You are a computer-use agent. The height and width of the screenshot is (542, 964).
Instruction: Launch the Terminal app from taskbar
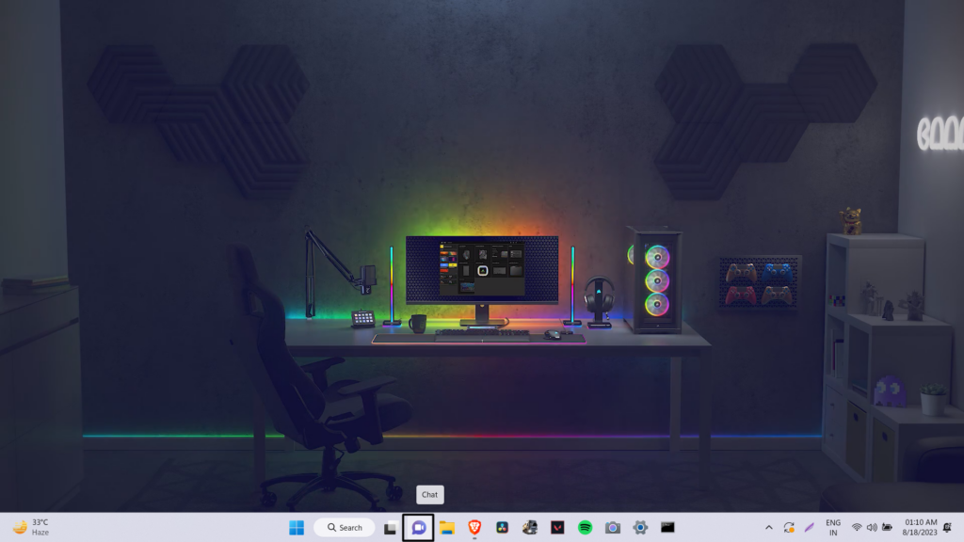tap(667, 528)
